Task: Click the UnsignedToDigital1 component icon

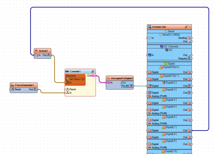Action: click(x=108, y=78)
